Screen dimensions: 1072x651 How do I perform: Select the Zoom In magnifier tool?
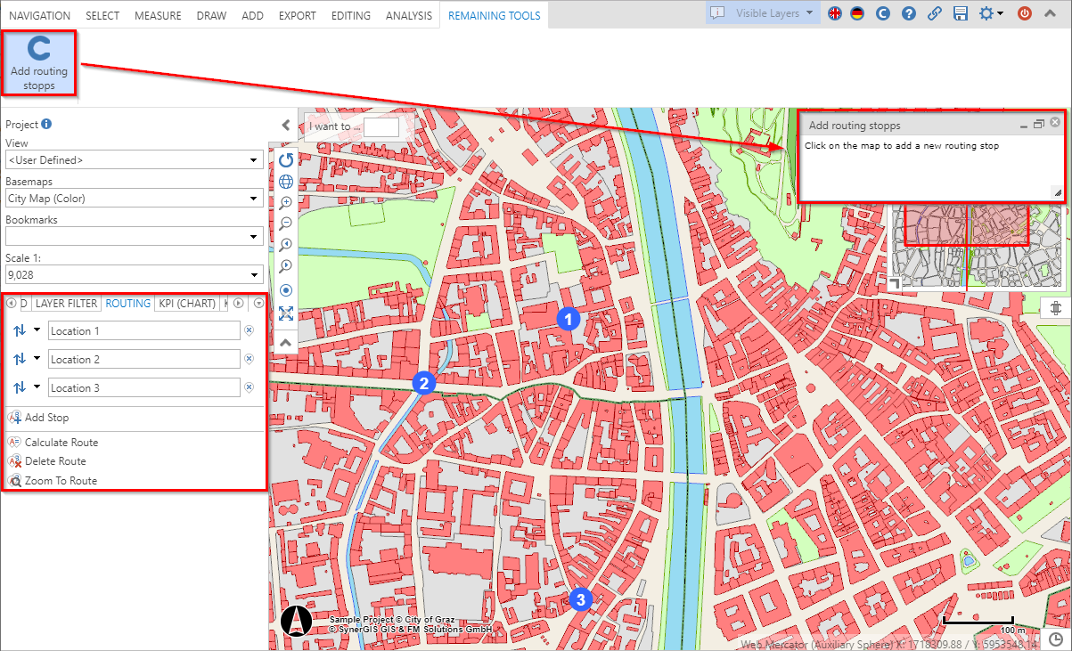285,202
